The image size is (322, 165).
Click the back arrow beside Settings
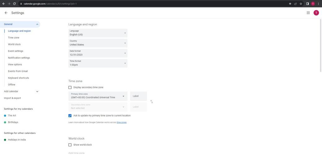tap(6, 13)
